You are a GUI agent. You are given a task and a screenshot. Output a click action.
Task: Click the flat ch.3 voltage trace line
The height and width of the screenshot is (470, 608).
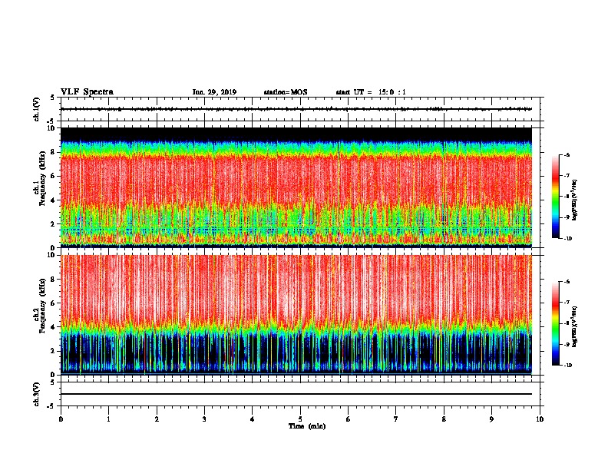point(296,394)
